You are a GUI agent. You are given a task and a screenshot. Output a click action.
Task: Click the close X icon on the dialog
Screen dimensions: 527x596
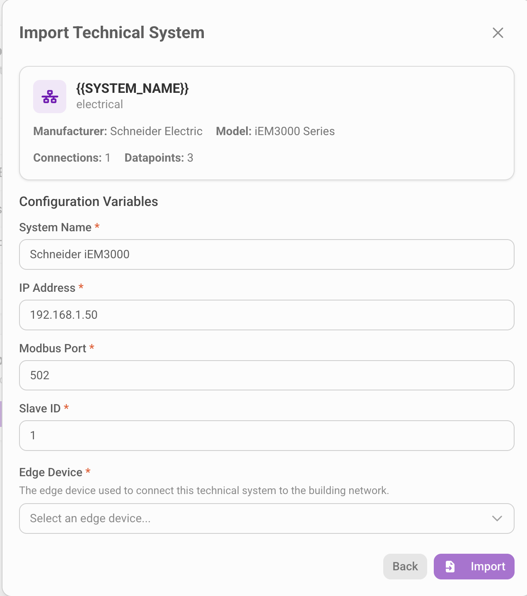(x=498, y=33)
